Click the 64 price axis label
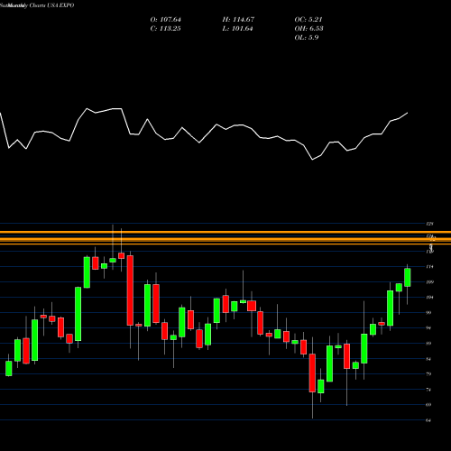 click(428, 420)
